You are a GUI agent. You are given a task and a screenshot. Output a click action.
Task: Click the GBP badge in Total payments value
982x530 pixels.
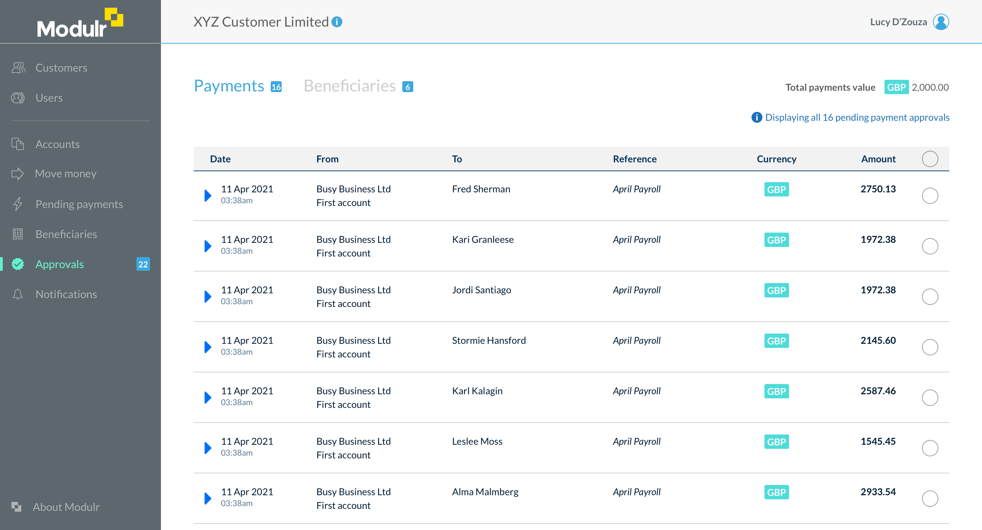click(896, 87)
